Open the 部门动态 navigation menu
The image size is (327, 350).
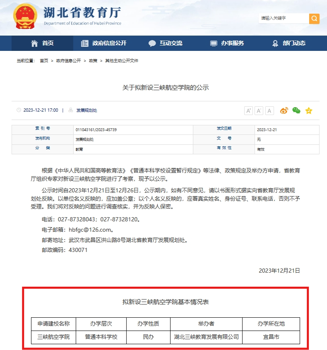tap(289, 43)
